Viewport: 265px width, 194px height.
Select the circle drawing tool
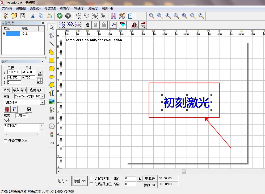click(x=52, y=69)
